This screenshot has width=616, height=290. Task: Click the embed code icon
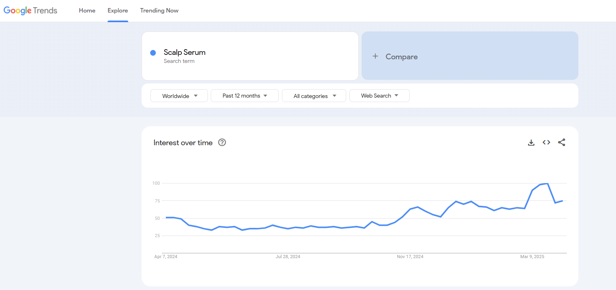click(546, 142)
